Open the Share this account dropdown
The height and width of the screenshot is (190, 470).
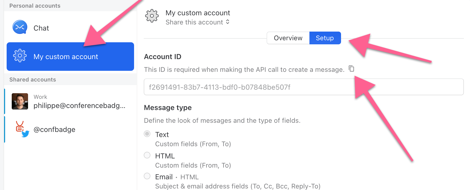click(198, 22)
